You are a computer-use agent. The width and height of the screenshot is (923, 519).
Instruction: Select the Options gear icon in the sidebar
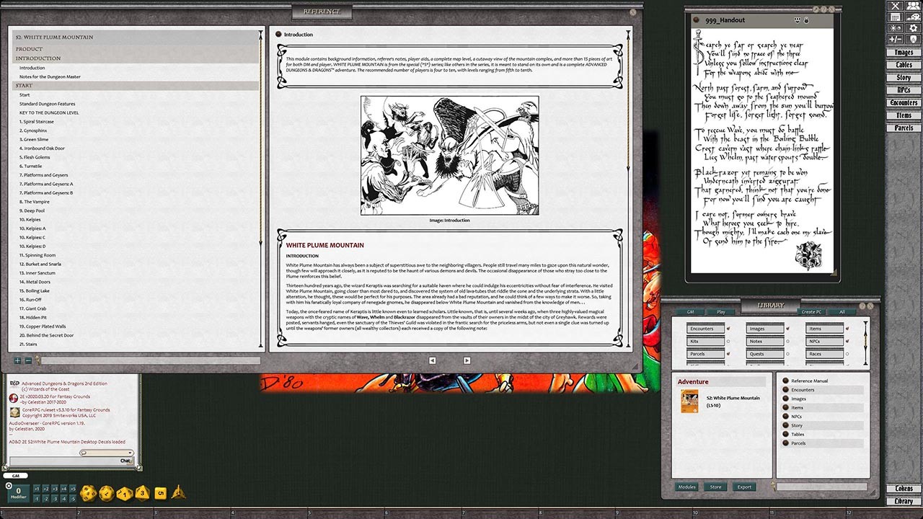click(x=914, y=27)
